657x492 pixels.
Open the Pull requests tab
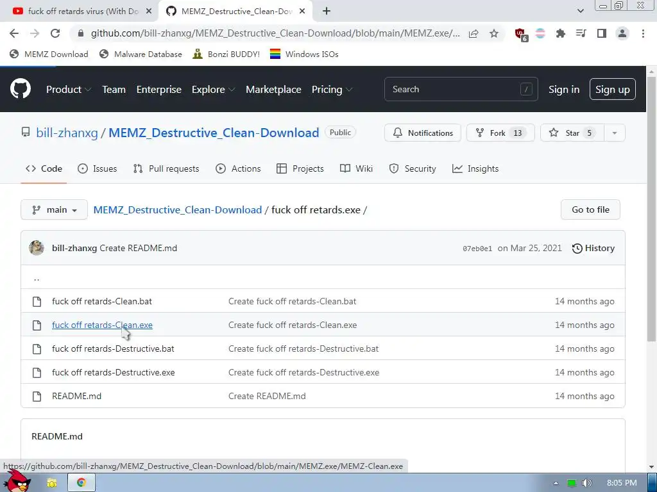[166, 168]
